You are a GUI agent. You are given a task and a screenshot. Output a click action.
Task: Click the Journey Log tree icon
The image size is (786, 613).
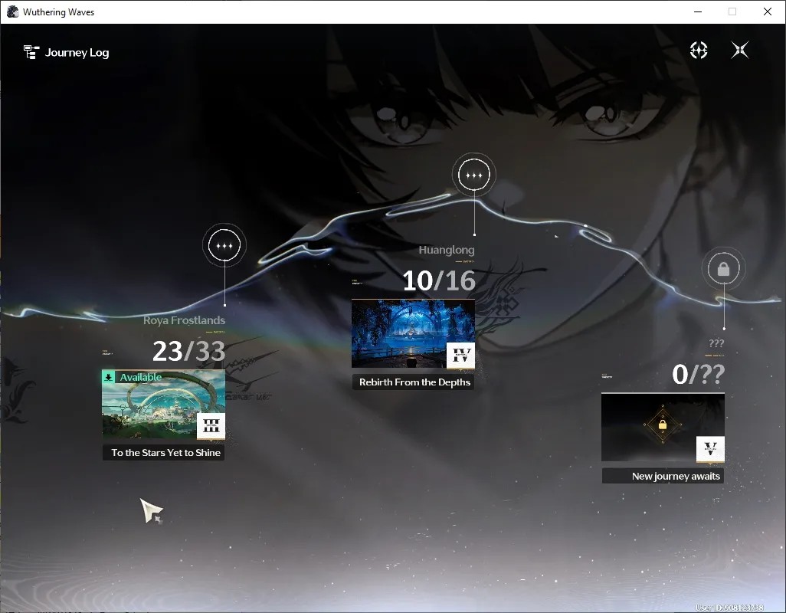click(31, 52)
